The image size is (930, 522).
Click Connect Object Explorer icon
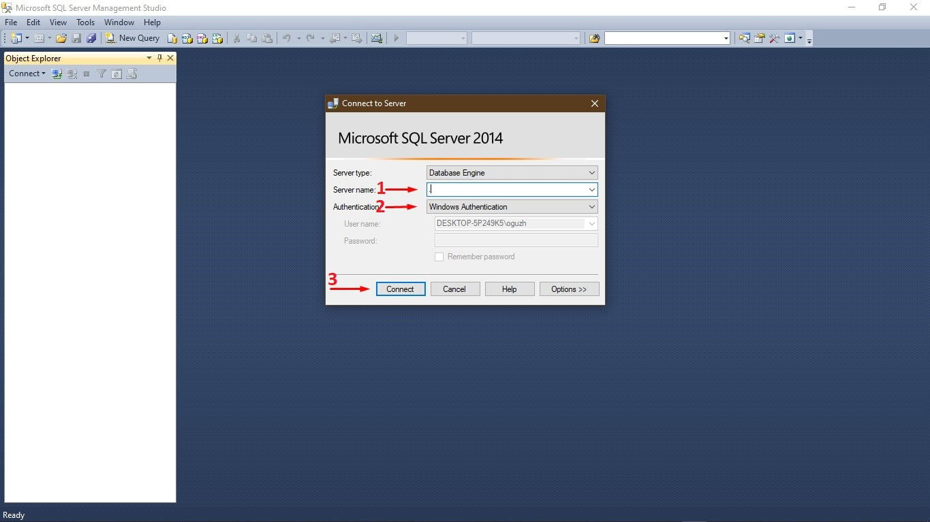point(57,74)
